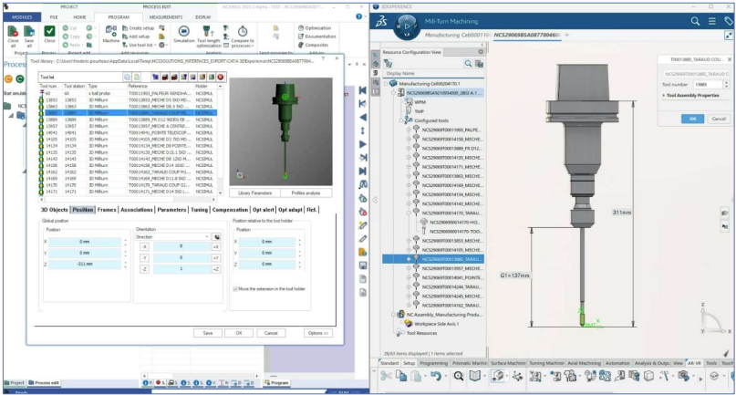Click tag icon in 3DEXPERIENCE top bar
The image size is (736, 395).
coord(728,21)
